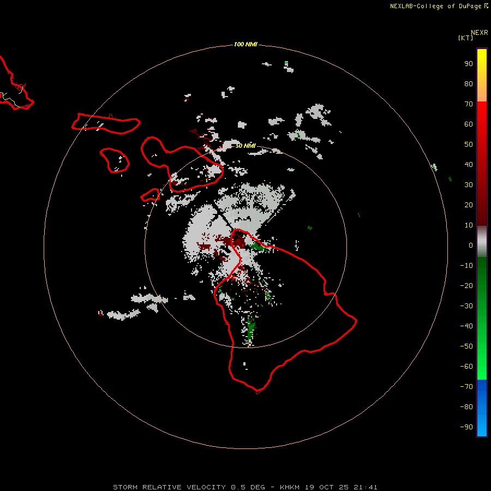Click the 30 value on velocity scale
The width and height of the screenshot is (491, 491).
[x=469, y=185]
